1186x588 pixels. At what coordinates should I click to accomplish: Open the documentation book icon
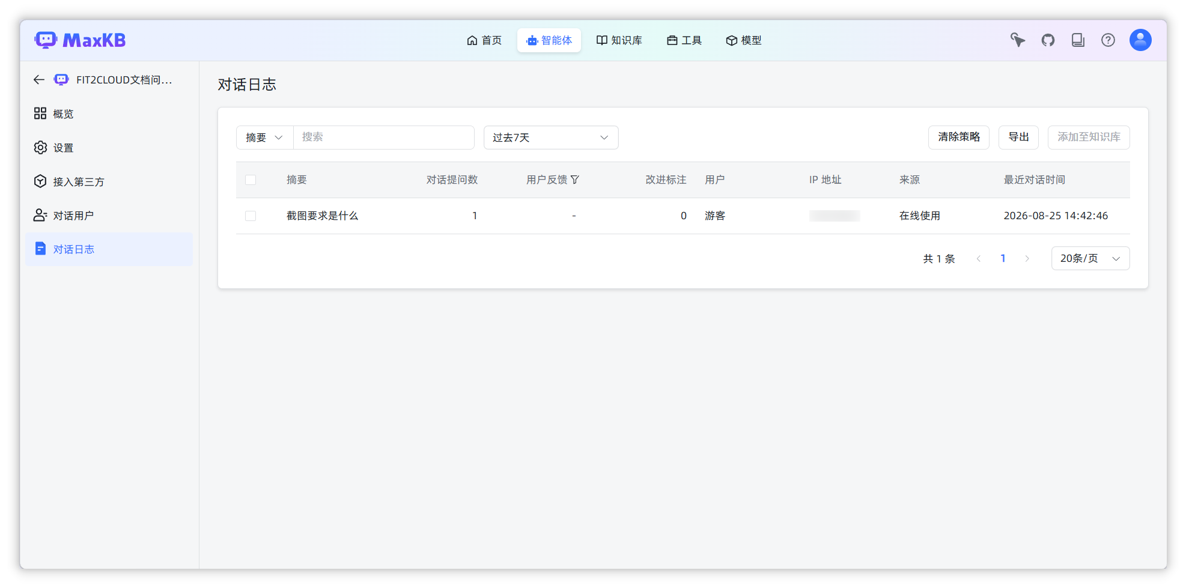coord(1078,40)
